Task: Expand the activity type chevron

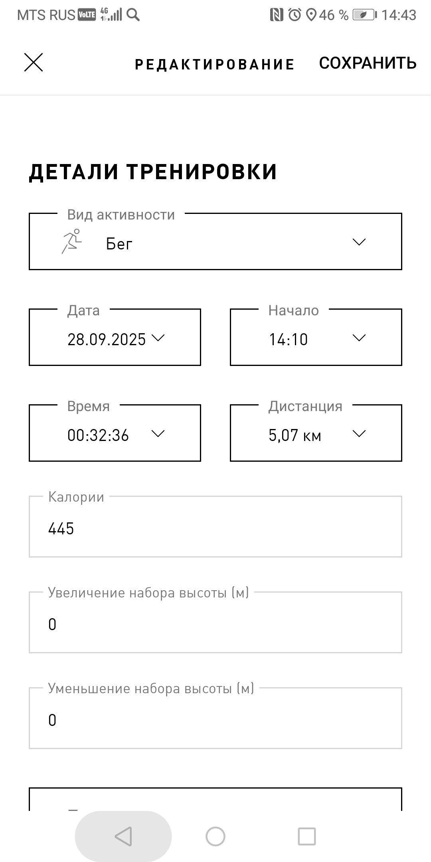Action: pos(359,242)
